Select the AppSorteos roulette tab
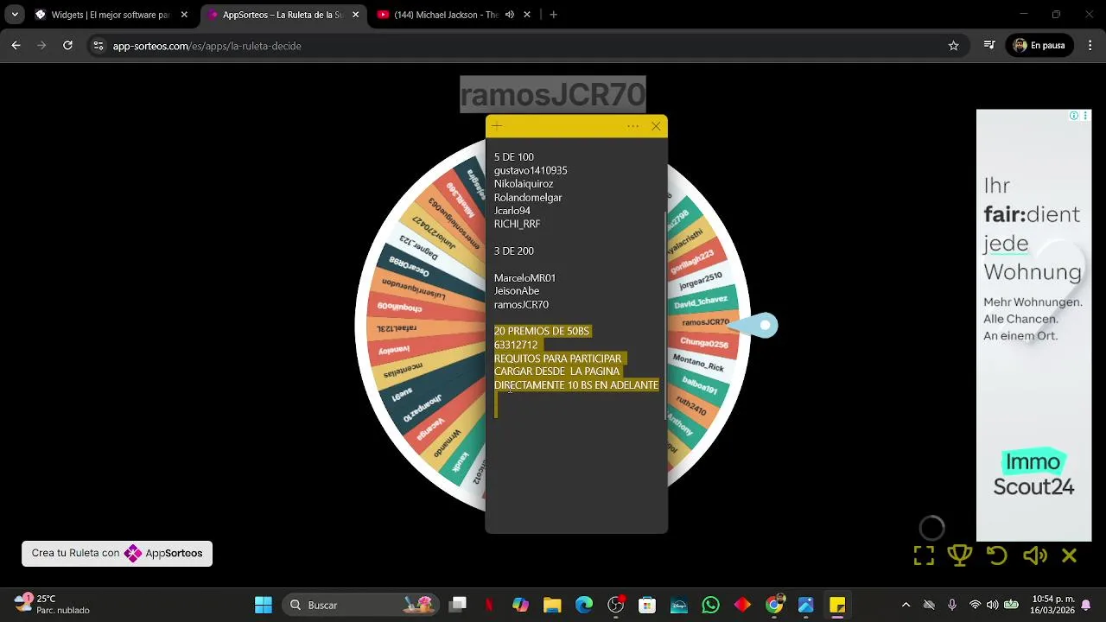This screenshot has height=622, width=1106. (x=283, y=15)
